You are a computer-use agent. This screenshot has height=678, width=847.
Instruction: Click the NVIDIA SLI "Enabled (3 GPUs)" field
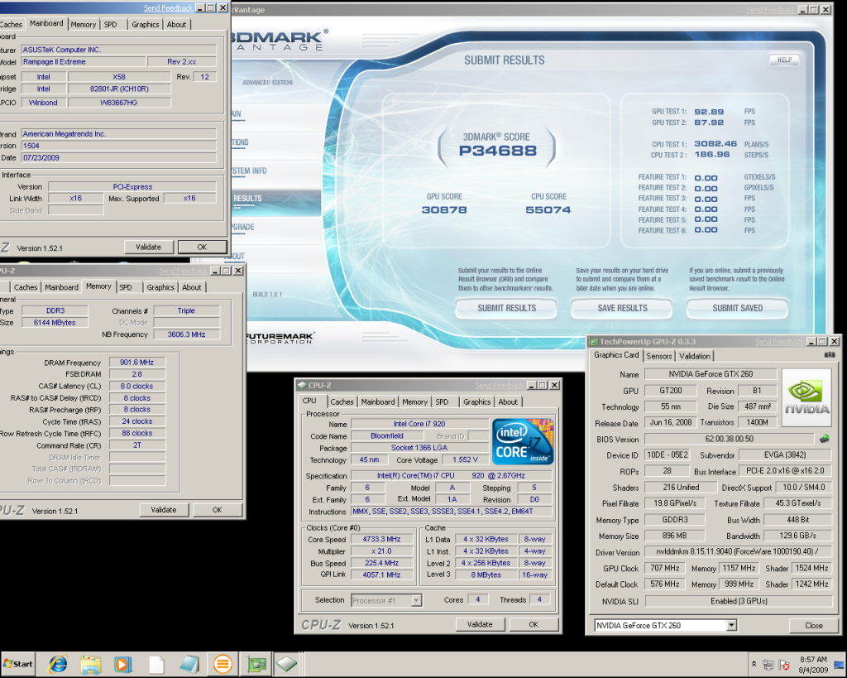(x=739, y=601)
